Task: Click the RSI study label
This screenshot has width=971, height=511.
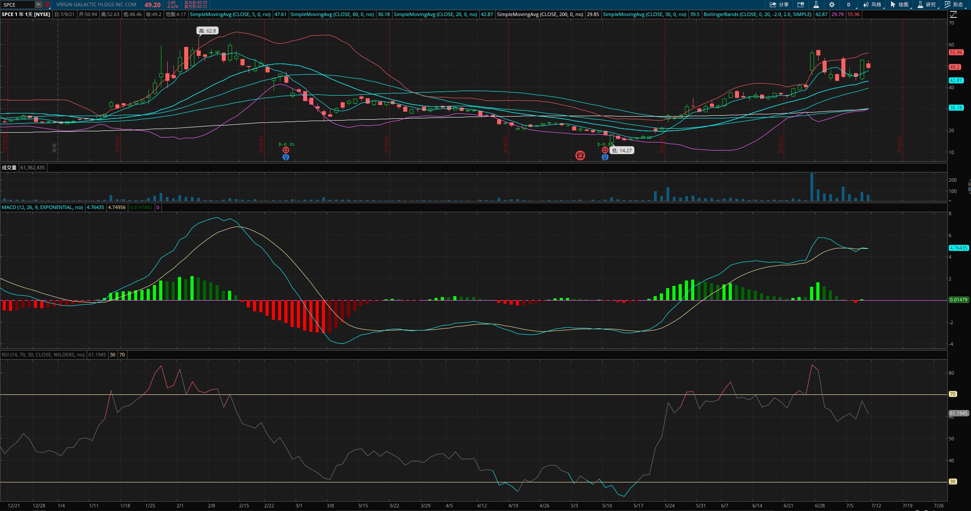Action: pos(43,355)
